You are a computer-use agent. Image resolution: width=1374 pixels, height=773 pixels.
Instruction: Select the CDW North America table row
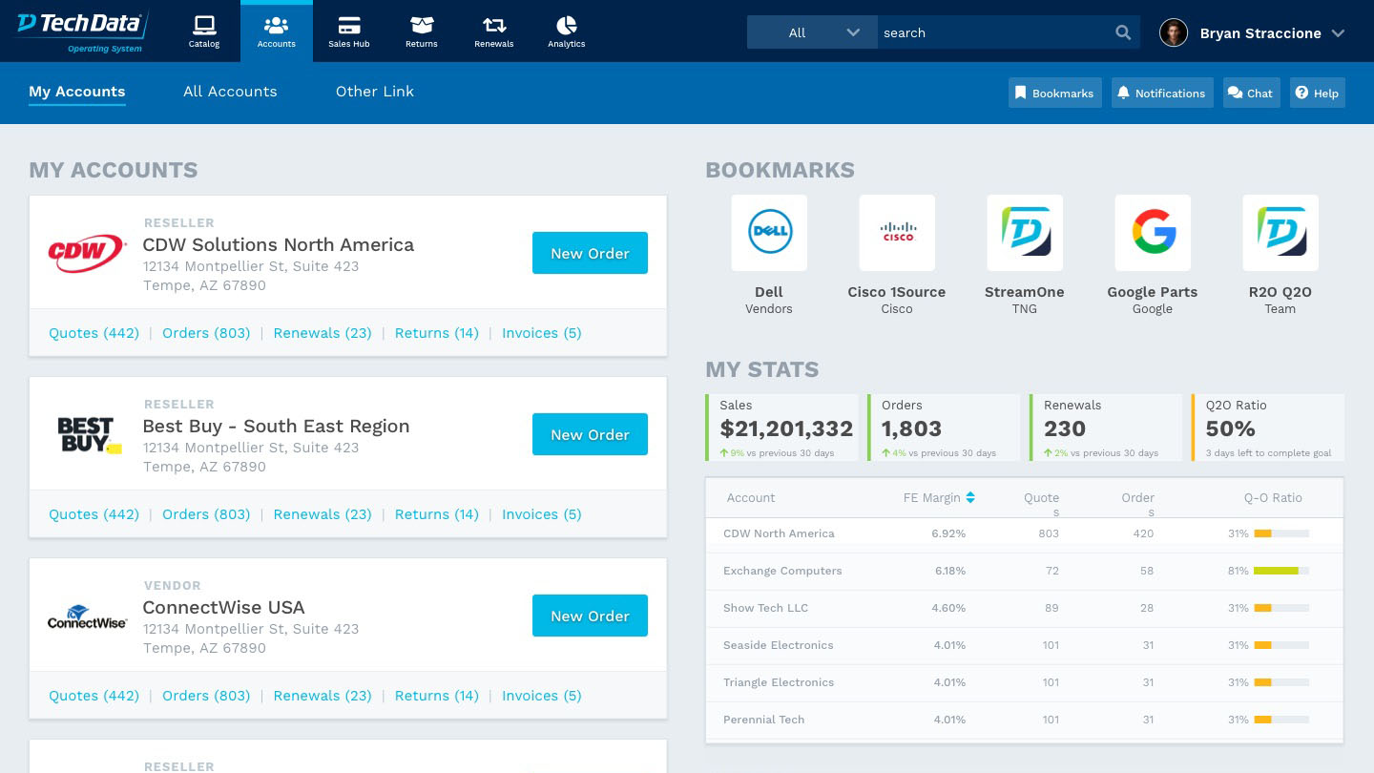coord(1025,533)
